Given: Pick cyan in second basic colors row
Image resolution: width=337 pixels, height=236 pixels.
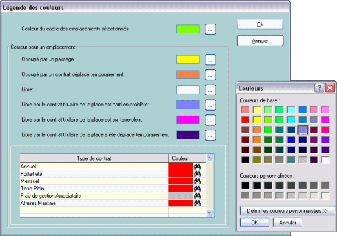Looking at the screenshot, I should pyautogui.click(x=291, y=119).
